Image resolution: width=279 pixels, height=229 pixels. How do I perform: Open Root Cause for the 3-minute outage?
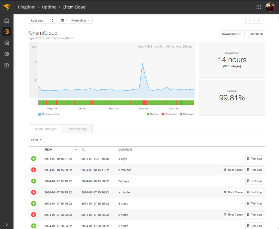coord(233,170)
